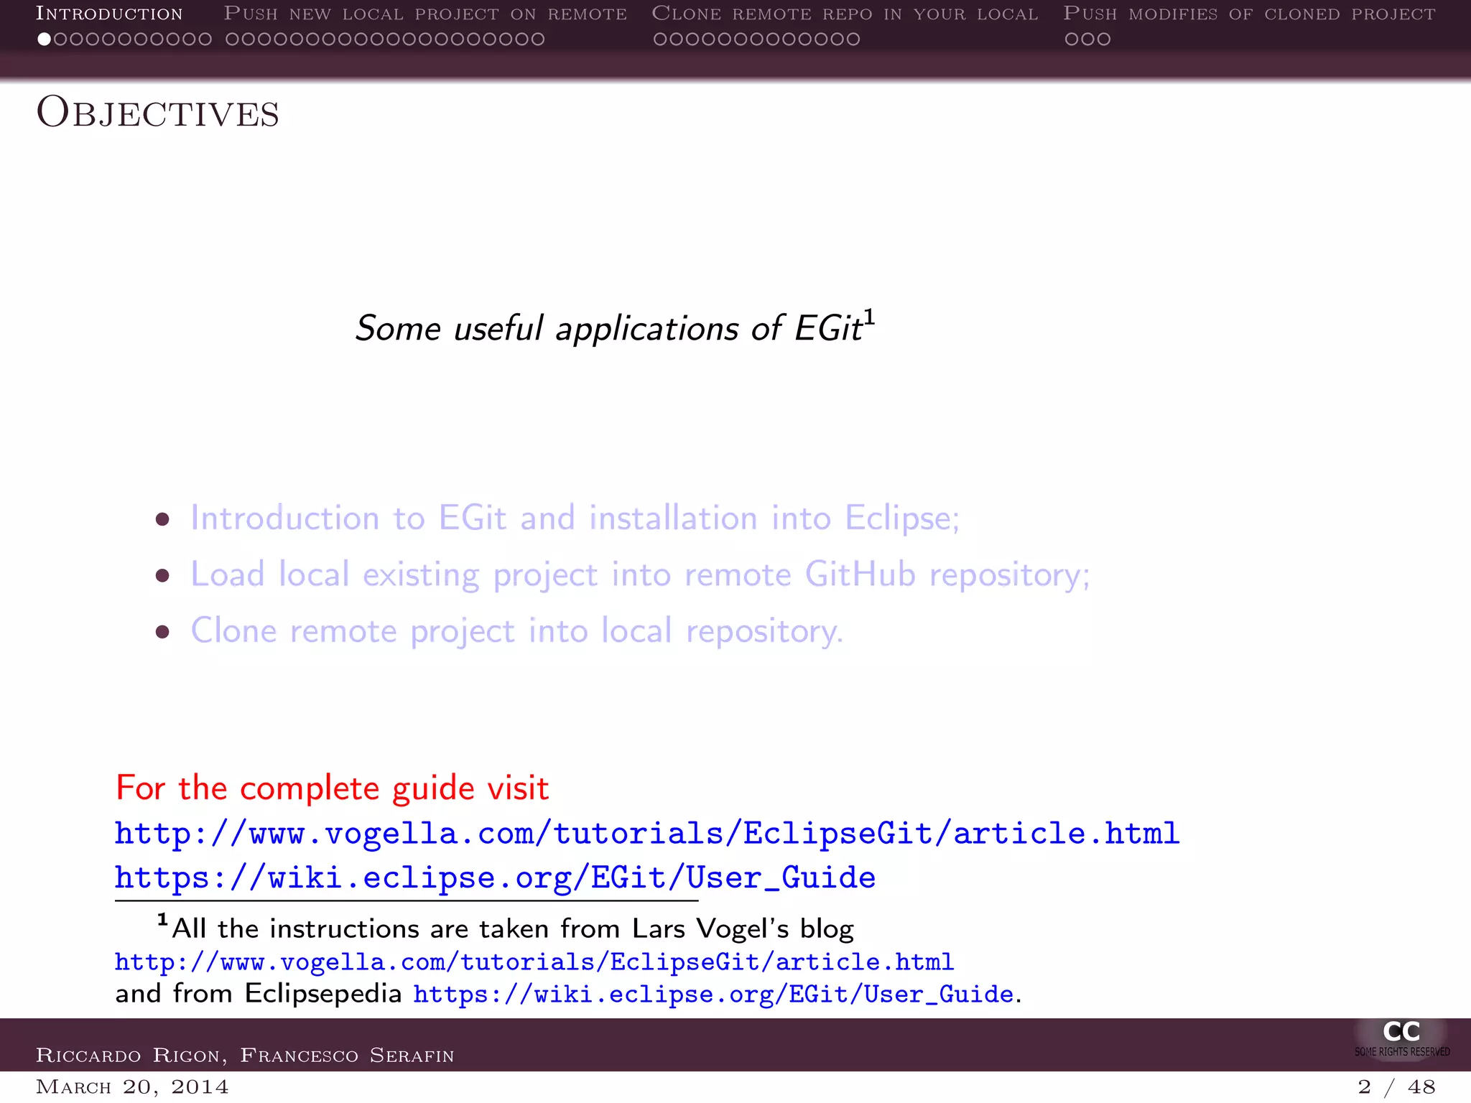Open Push modifies of cloned project section
Viewport: 1471px width, 1103px height.
coord(1249,14)
